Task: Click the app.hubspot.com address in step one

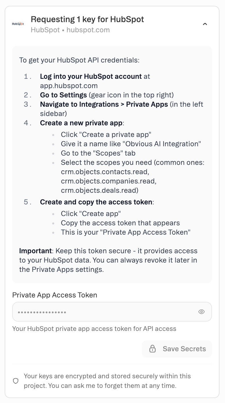Action: tap(69, 86)
